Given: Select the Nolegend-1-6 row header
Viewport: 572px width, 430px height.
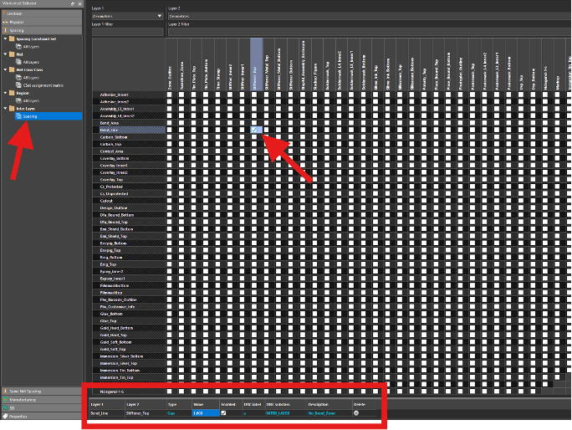Looking at the screenshot, I should [x=129, y=392].
